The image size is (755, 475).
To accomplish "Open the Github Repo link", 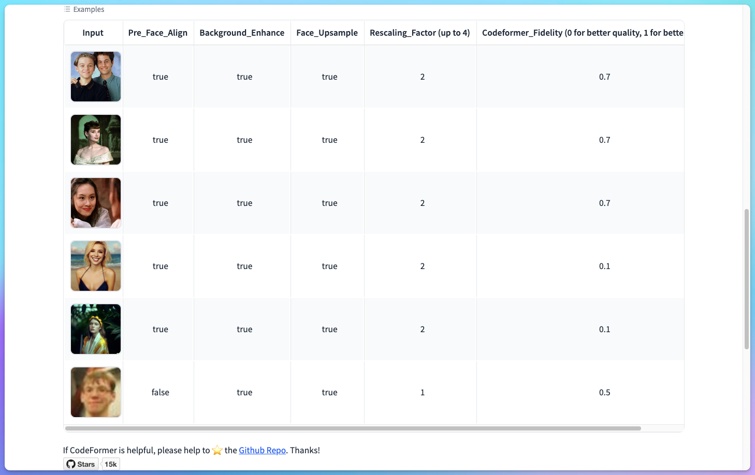I will pos(262,450).
